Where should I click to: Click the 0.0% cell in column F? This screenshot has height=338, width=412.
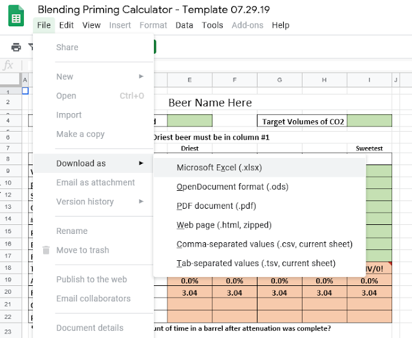pos(234,281)
